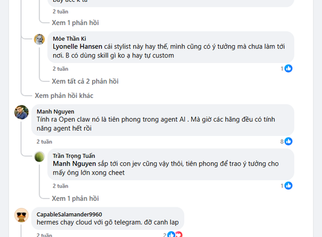Expand 'Xem tất cả 2 phản hồi'
The width and height of the screenshot is (322, 237).
click(x=85, y=81)
